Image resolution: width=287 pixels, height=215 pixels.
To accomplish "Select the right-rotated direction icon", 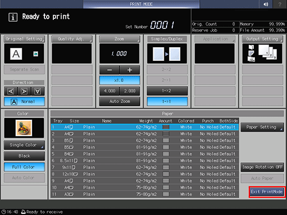I will click(x=24, y=91).
